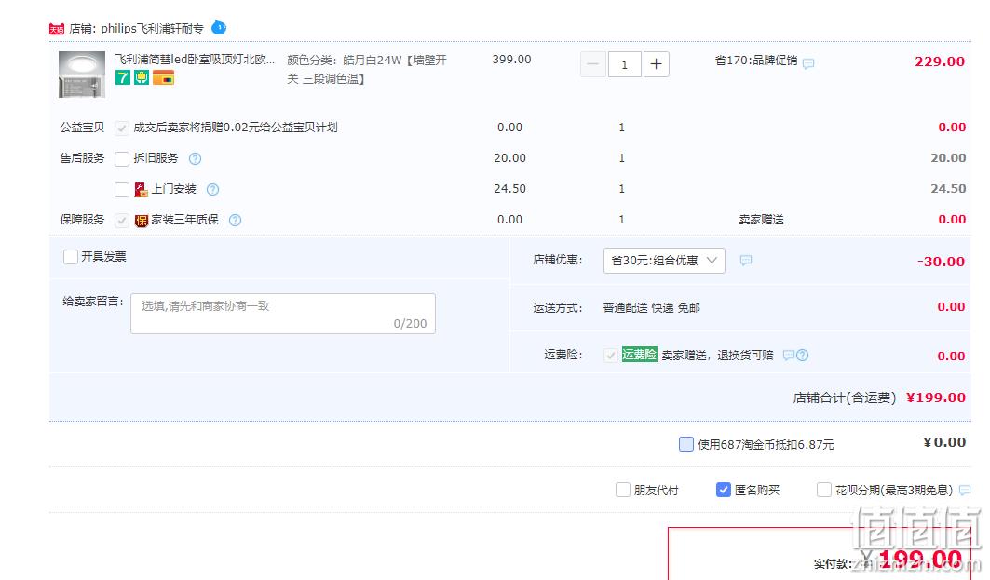Check the 拆旧服务 checkbox
The width and height of the screenshot is (990, 580).
(x=122, y=159)
